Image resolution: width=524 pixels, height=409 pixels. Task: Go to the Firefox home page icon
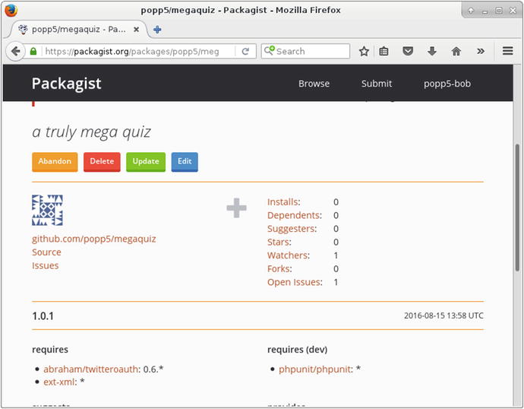tap(456, 52)
